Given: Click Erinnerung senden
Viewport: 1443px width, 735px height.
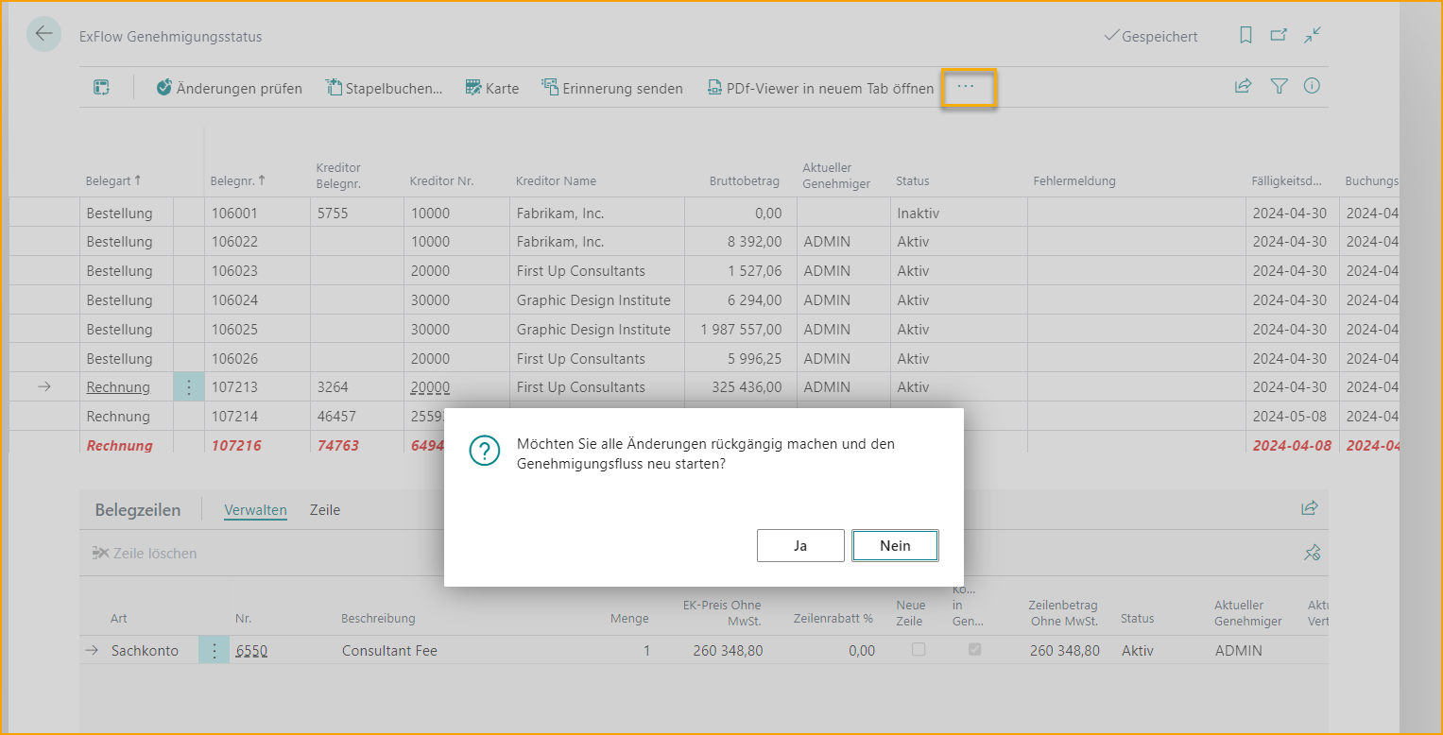Looking at the screenshot, I should [612, 88].
